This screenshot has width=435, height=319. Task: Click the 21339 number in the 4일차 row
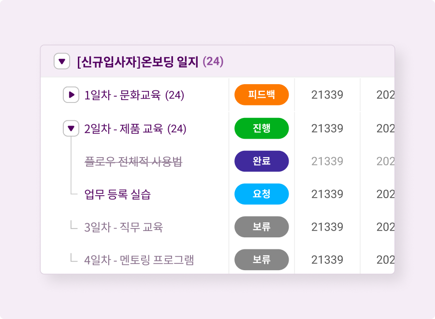point(327,260)
